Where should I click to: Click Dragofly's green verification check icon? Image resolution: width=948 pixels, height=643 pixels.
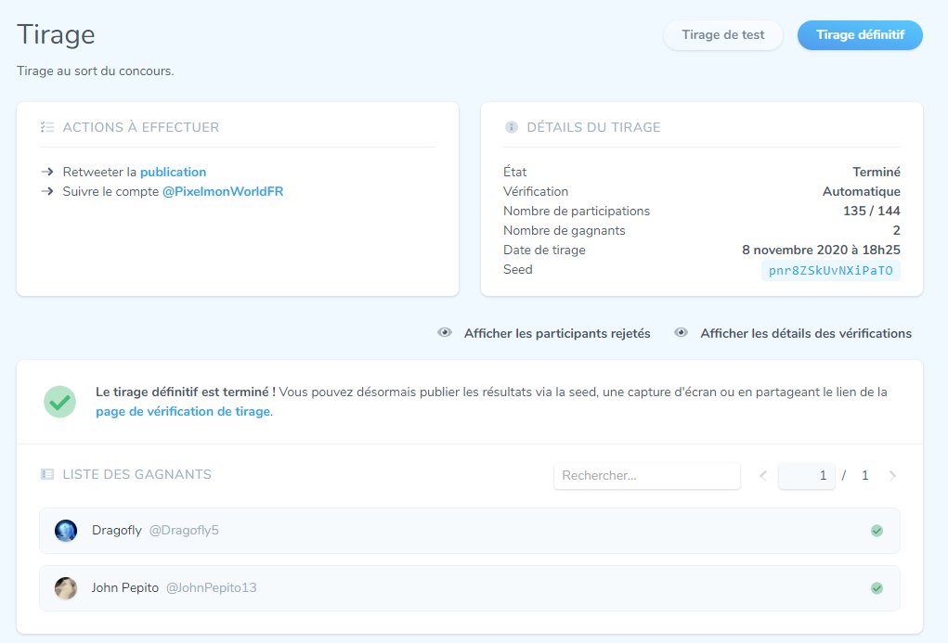pyautogui.click(x=877, y=531)
